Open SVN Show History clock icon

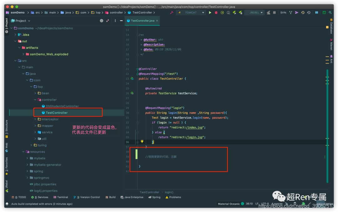(303, 13)
